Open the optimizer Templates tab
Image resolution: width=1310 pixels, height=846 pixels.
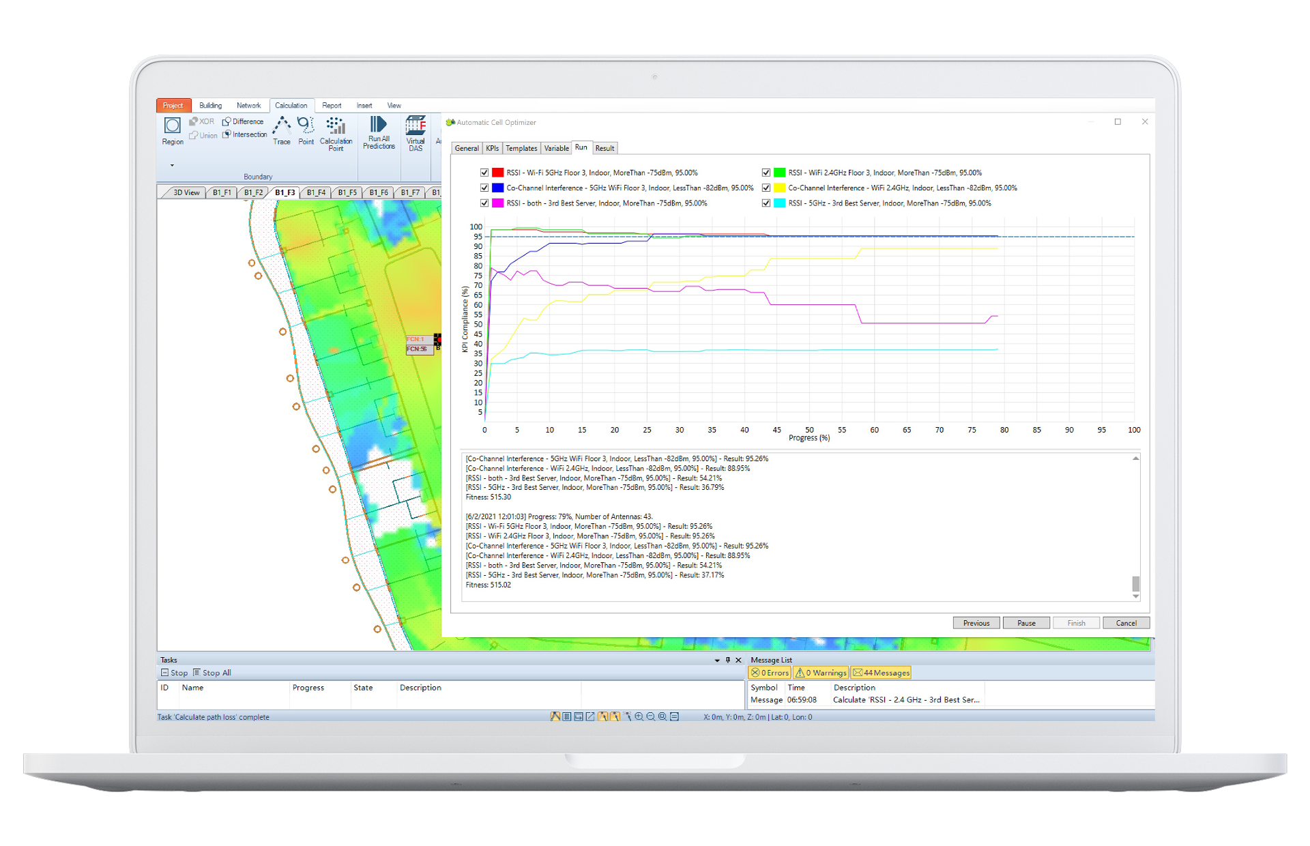(521, 148)
